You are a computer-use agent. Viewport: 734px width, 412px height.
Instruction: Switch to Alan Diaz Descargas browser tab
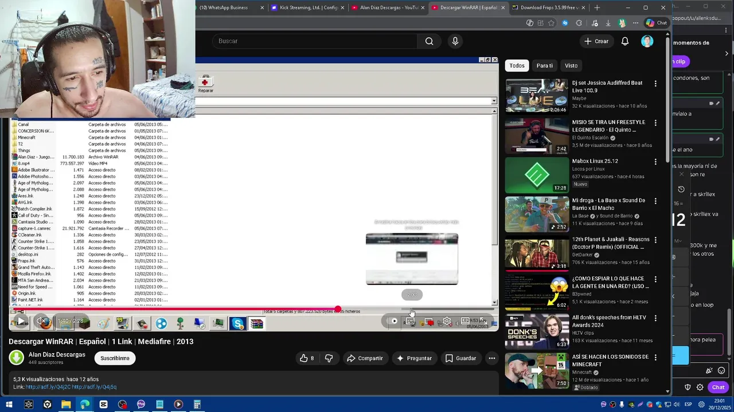387,7
